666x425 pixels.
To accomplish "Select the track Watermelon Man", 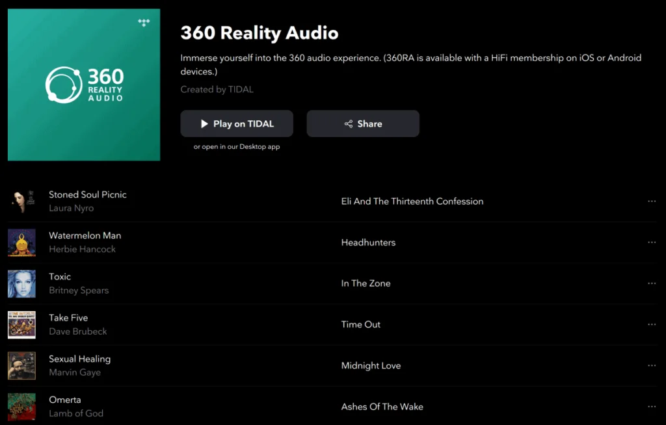I will coord(85,235).
